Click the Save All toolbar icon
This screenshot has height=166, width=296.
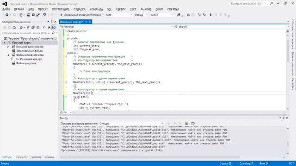tap(38, 15)
